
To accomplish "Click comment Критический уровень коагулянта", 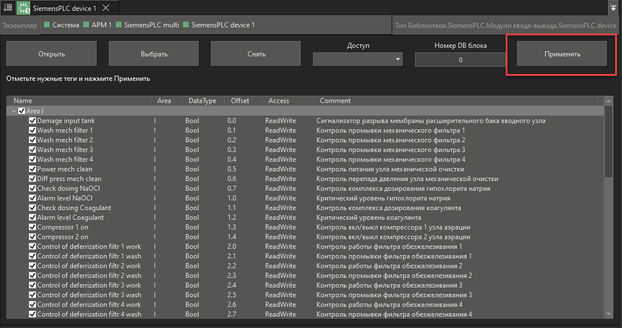I will (369, 218).
